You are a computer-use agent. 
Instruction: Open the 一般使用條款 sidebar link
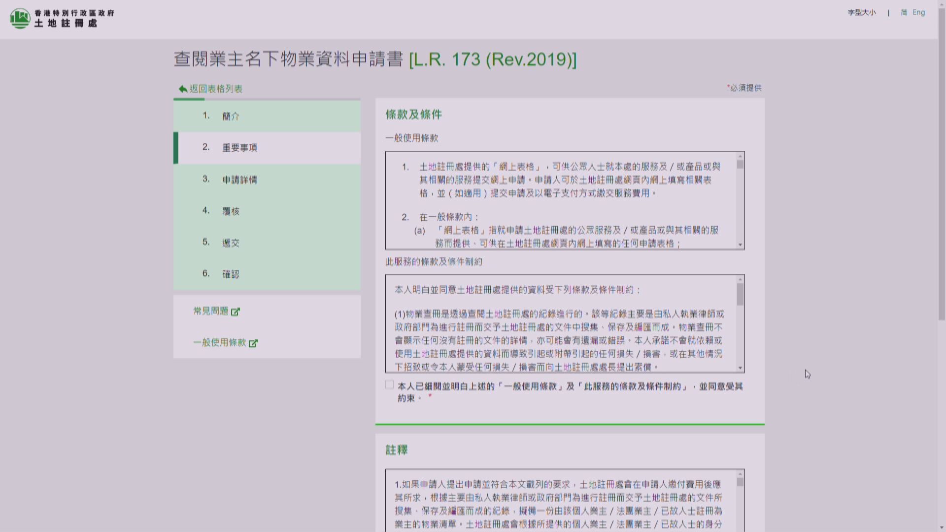click(219, 342)
